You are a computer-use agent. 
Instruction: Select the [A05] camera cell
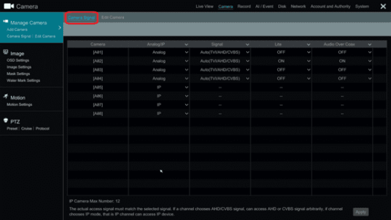(x=98, y=88)
